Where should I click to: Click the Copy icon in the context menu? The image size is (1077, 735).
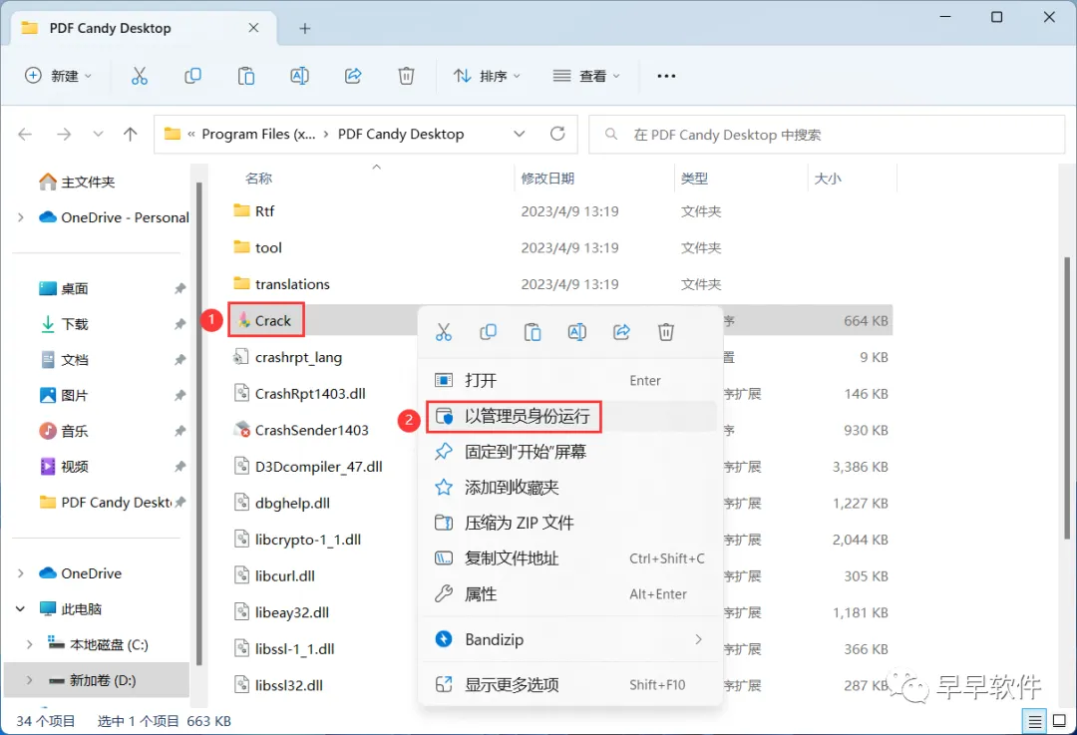[x=489, y=332]
